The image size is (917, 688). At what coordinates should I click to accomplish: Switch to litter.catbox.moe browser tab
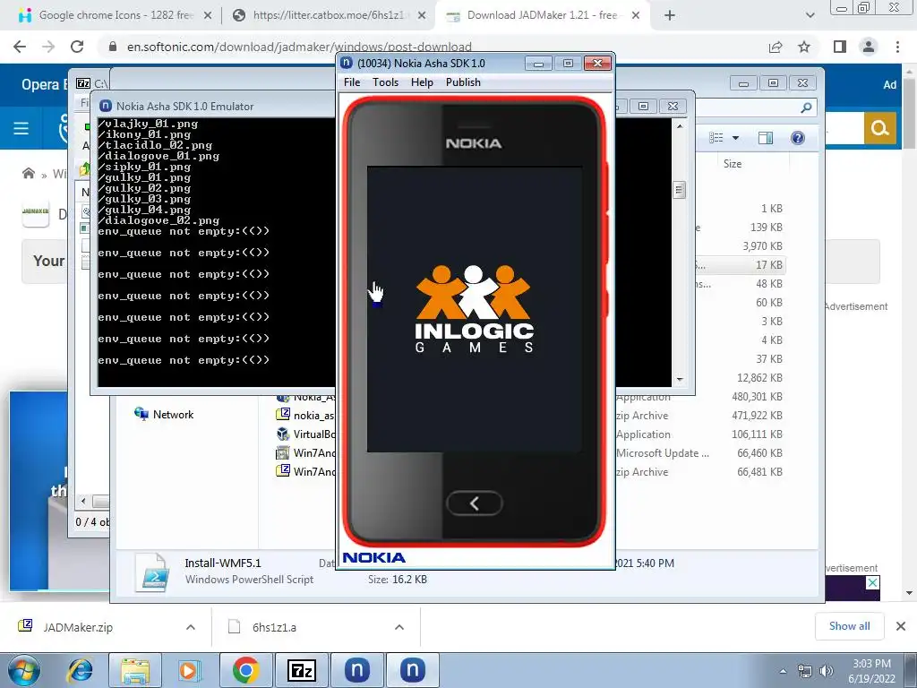[x=328, y=15]
